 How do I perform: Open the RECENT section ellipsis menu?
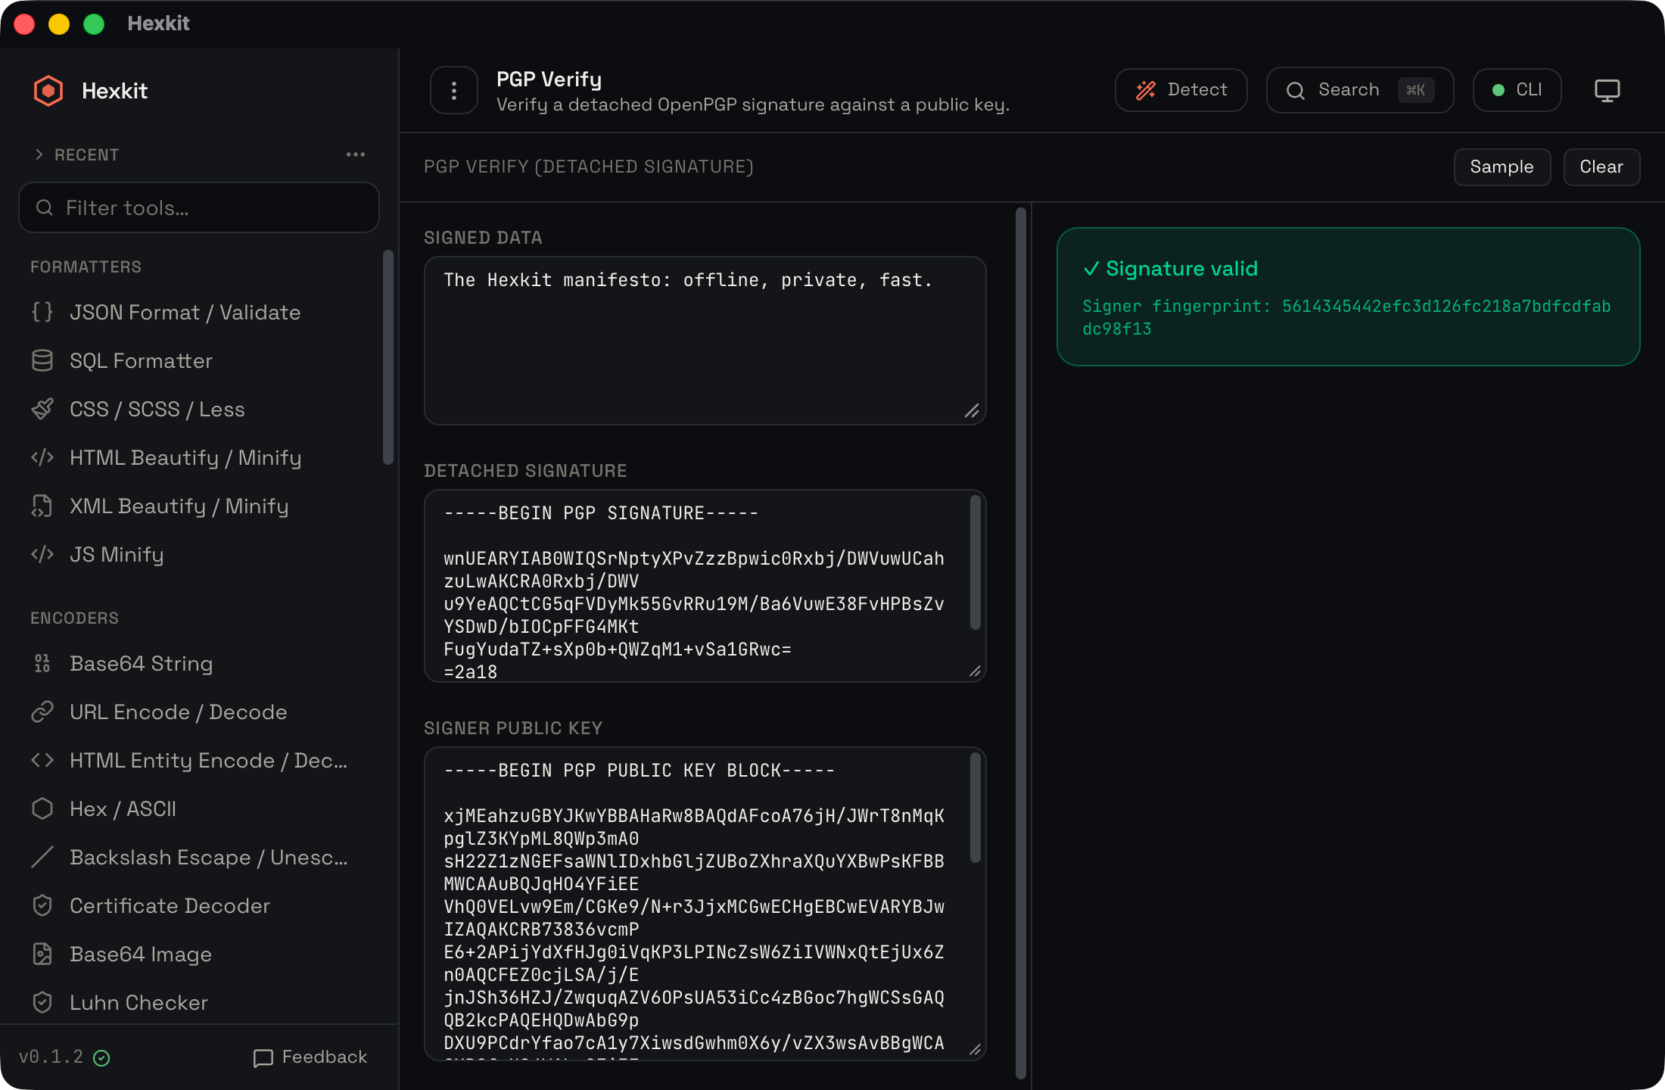pos(356,154)
